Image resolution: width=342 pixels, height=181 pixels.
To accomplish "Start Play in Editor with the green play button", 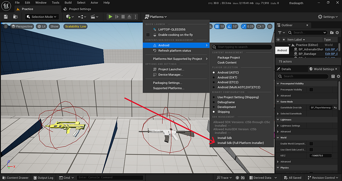I will point(110,17).
